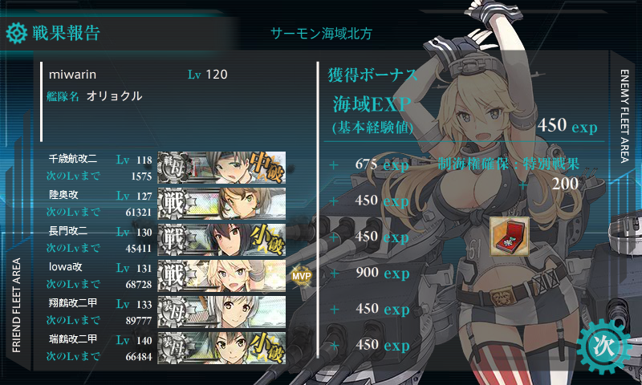The image size is (642, 385).
Task: Open the ENEMY FLEET AREA side tab
Action: pos(624,116)
